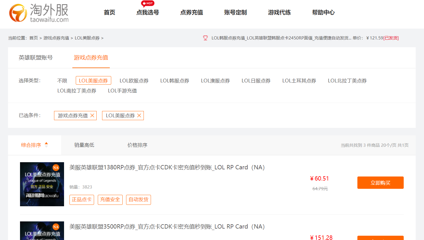Filter by LOL澳服点券
Screen dimensions: 424x240
pos(215,81)
